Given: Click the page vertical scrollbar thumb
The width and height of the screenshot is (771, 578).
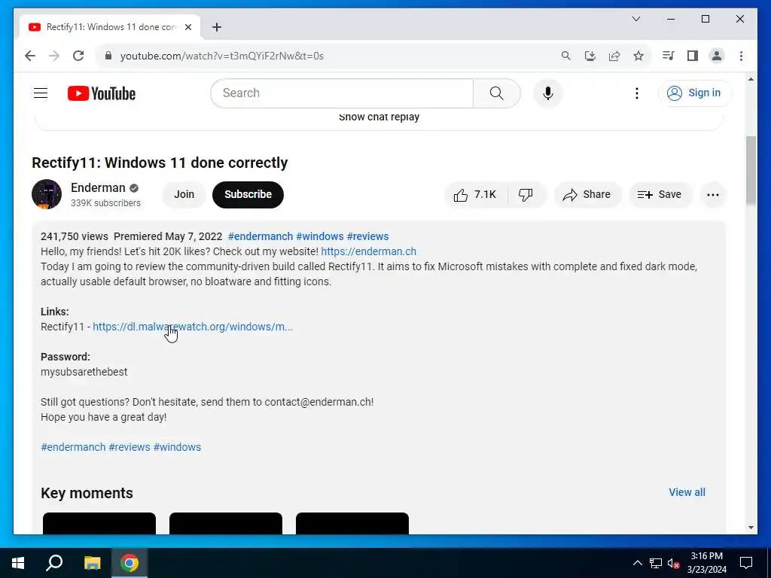Looking at the screenshot, I should (x=751, y=170).
